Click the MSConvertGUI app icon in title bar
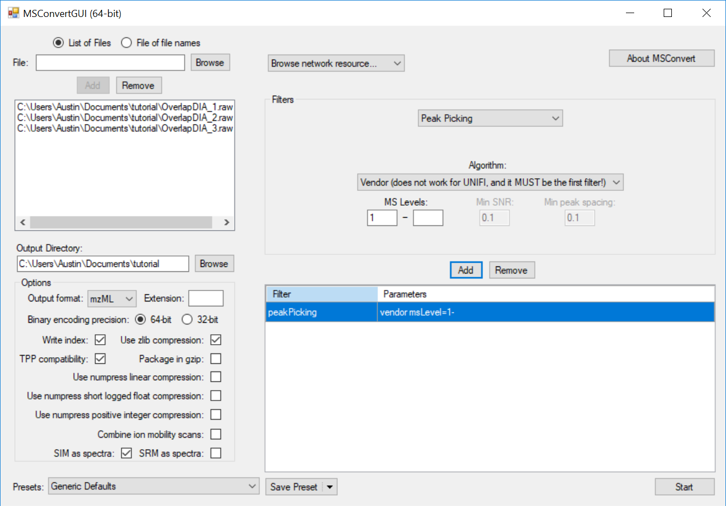 (13, 13)
